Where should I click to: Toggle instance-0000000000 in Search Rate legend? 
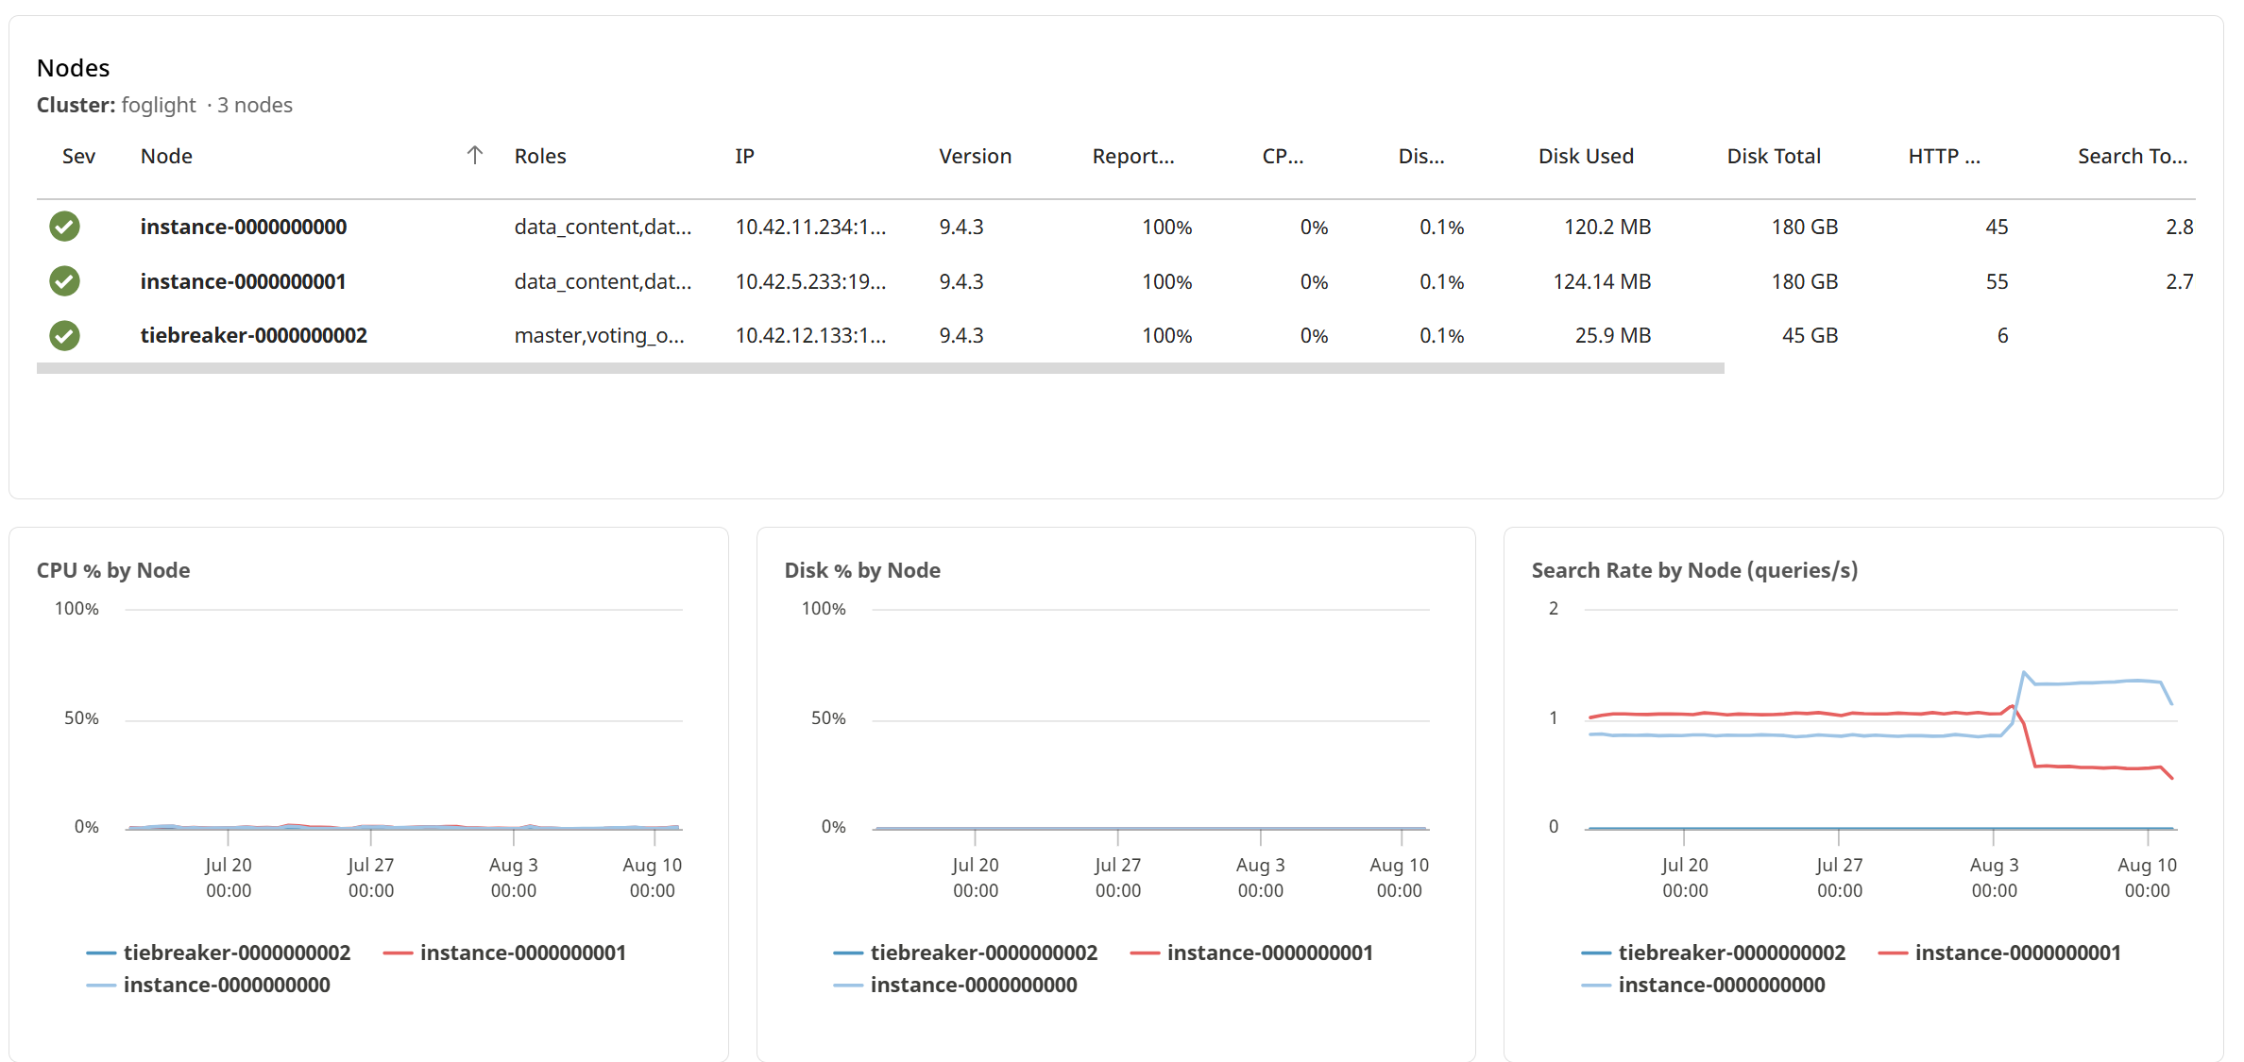[x=1703, y=985]
